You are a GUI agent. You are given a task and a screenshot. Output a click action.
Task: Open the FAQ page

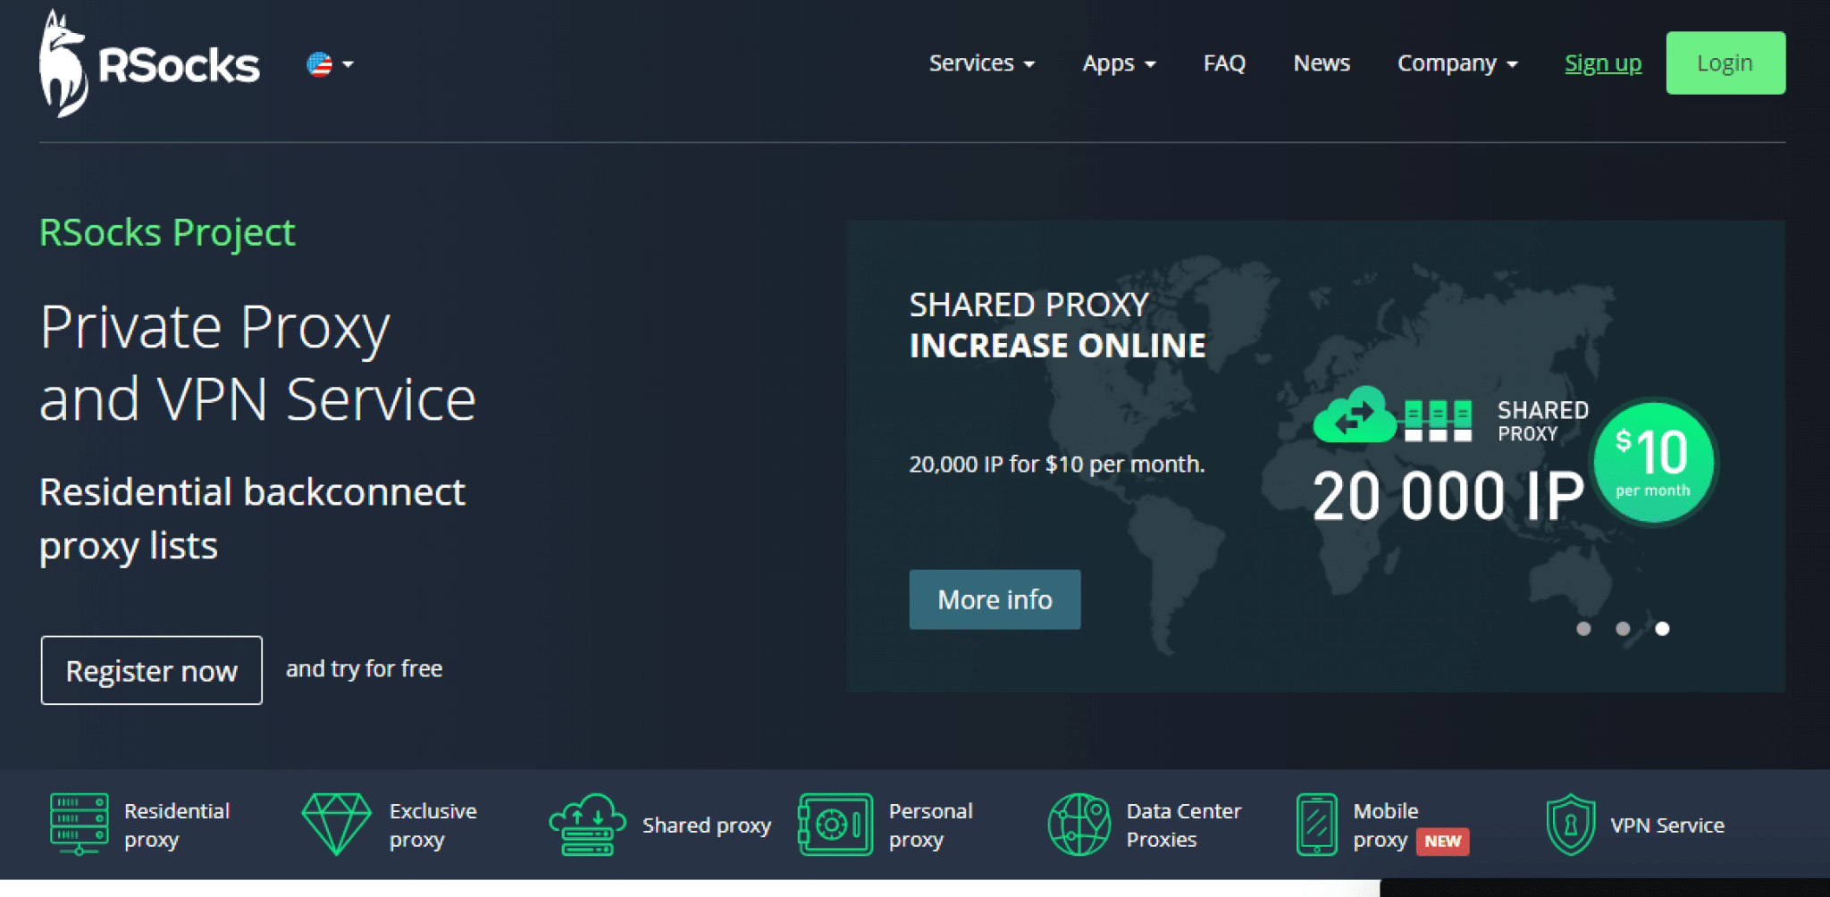(x=1224, y=63)
